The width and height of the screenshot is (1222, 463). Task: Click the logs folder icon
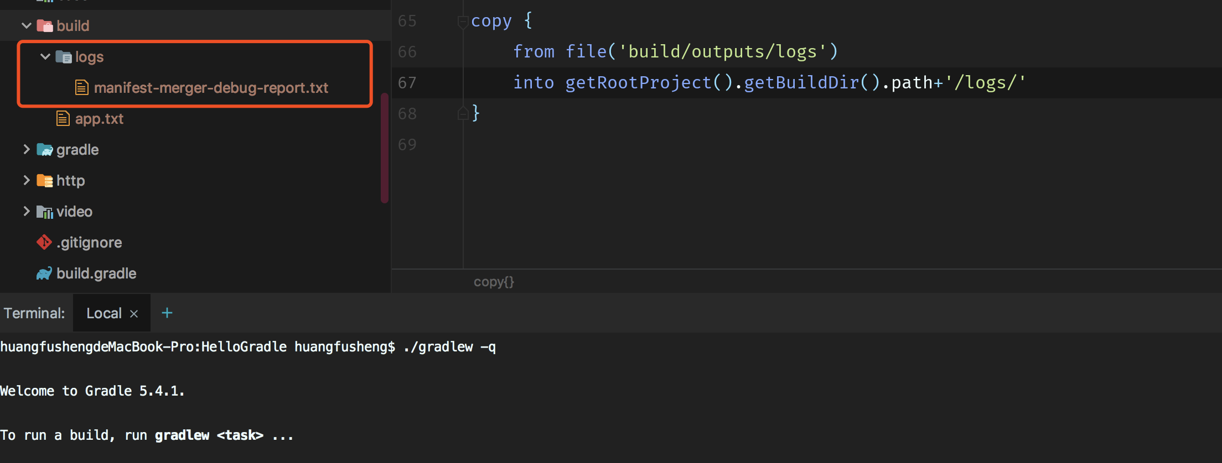[64, 56]
